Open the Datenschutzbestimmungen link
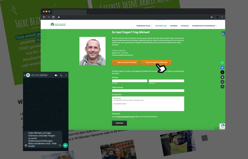 (126, 117)
